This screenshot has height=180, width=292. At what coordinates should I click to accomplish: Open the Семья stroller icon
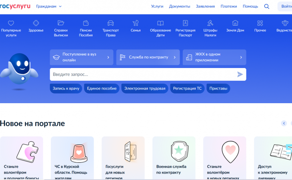click(x=136, y=23)
